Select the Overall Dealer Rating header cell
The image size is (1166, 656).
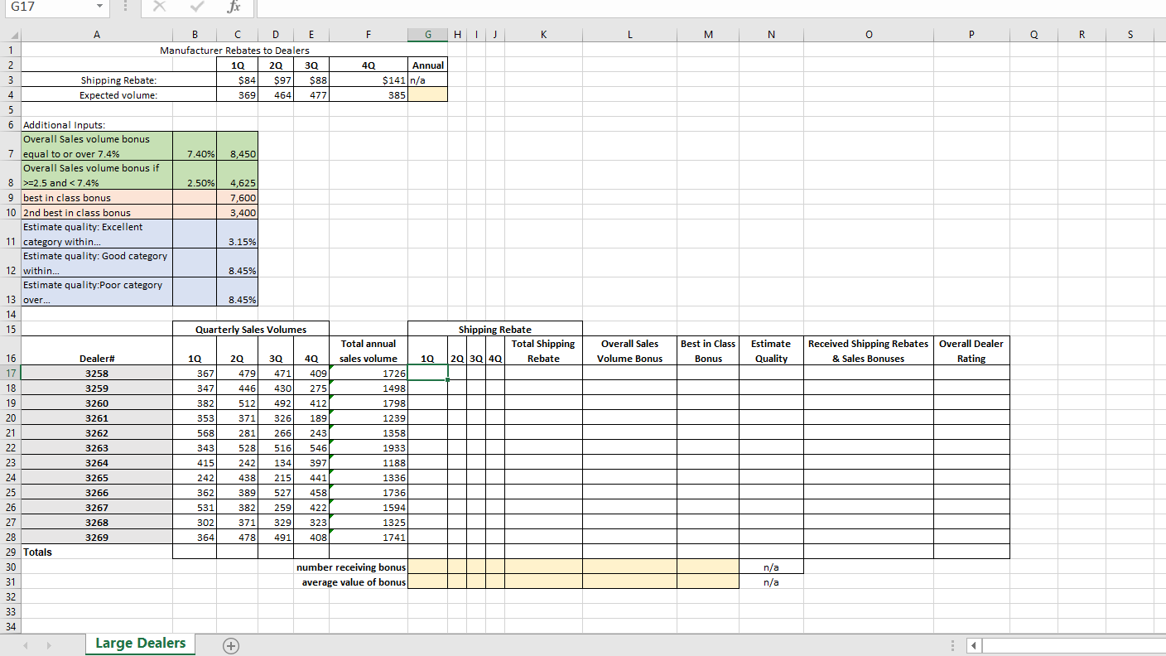[971, 350]
